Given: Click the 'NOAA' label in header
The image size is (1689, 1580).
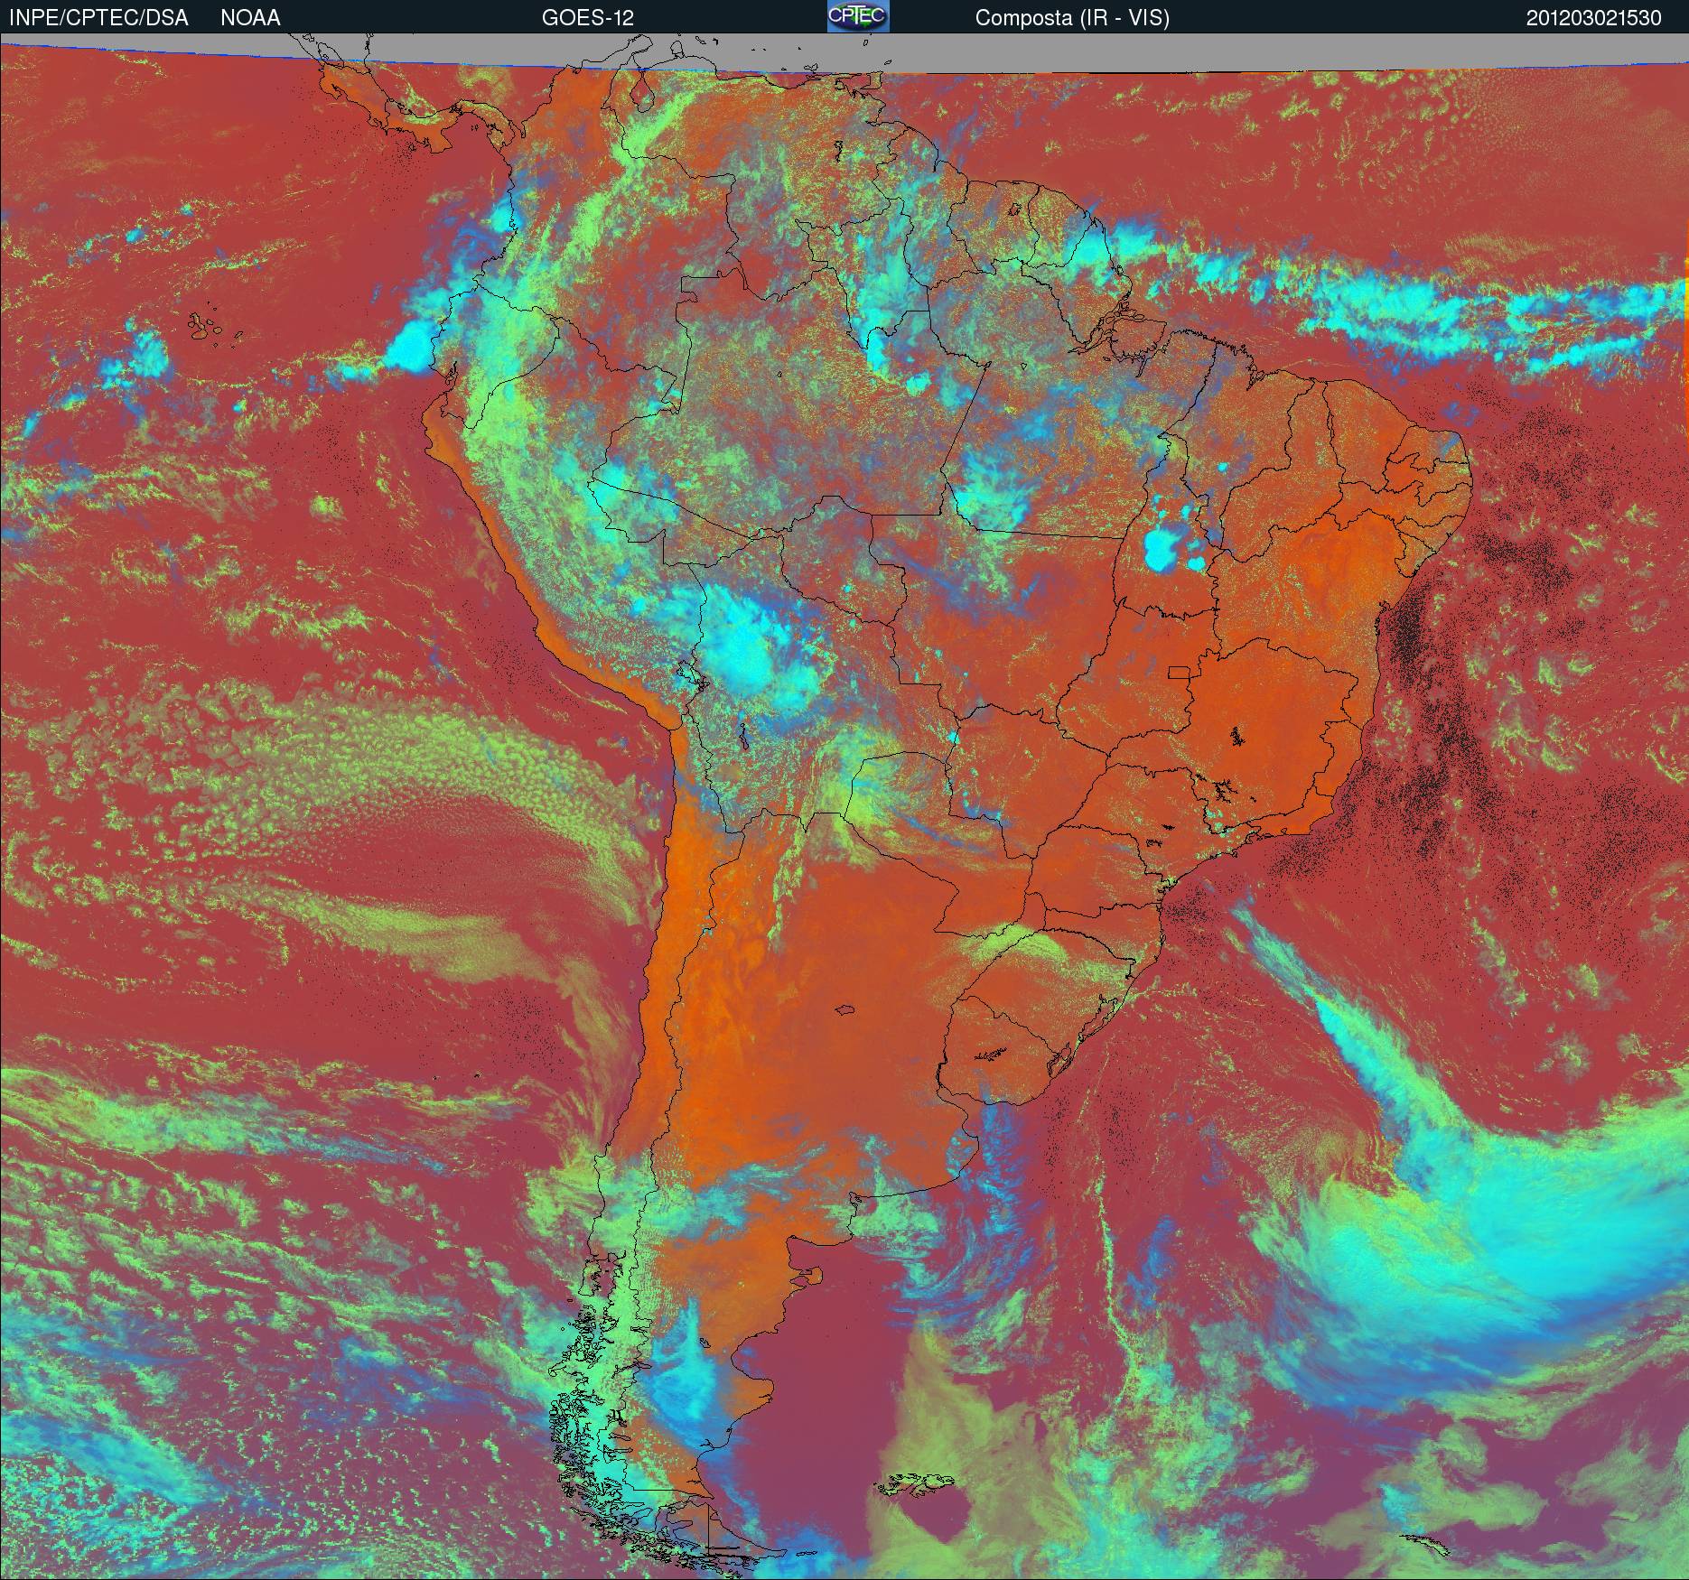Looking at the screenshot, I should click(x=250, y=18).
